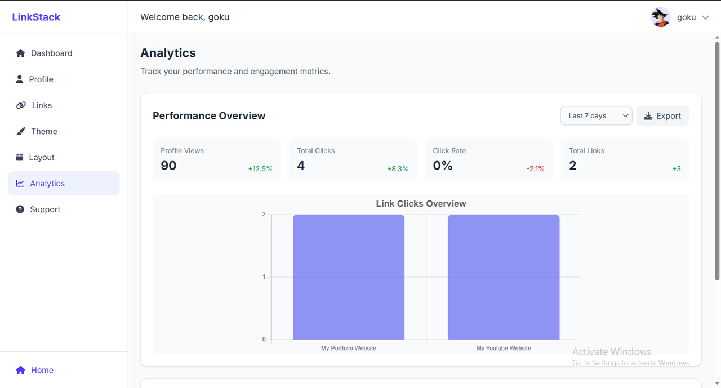Click the Profile Views value 90

coord(168,166)
